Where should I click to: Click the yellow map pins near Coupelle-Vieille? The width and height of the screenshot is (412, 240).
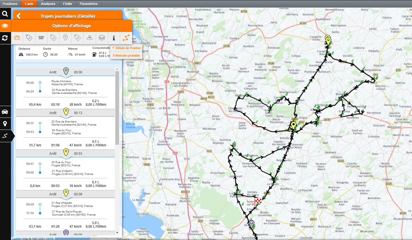tap(328, 40)
